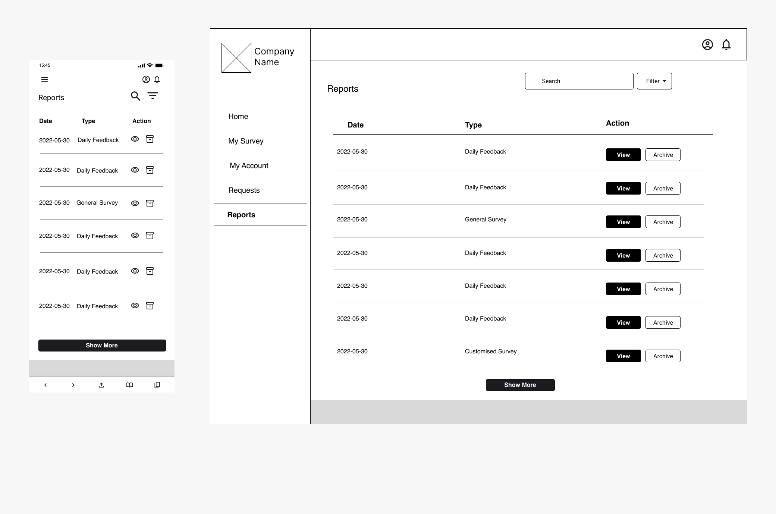Expand the Filter dropdown
Image resolution: width=776 pixels, height=514 pixels.
click(x=654, y=81)
